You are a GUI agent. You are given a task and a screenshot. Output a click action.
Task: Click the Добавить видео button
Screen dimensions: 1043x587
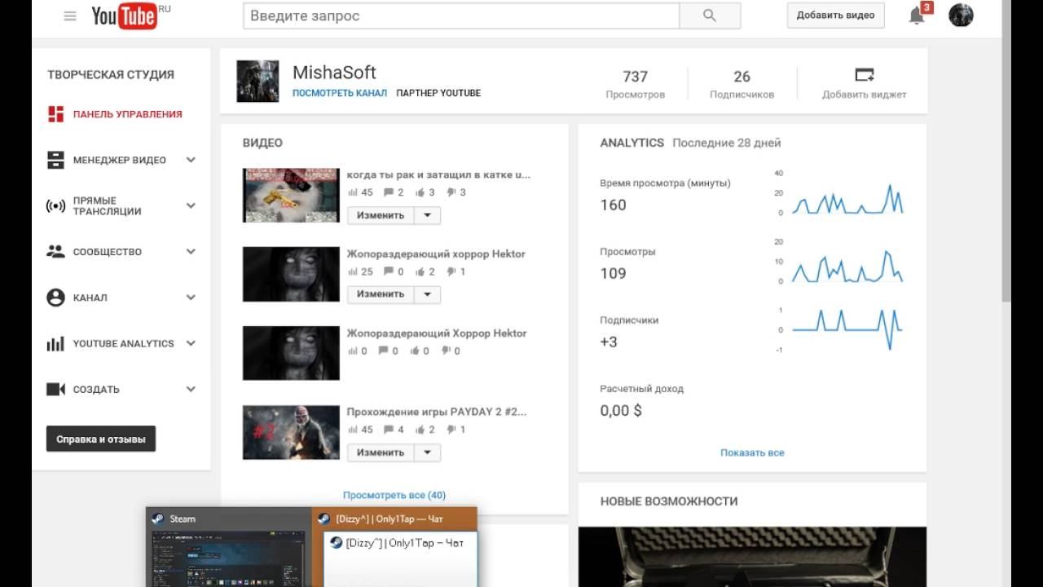pyautogui.click(x=835, y=15)
